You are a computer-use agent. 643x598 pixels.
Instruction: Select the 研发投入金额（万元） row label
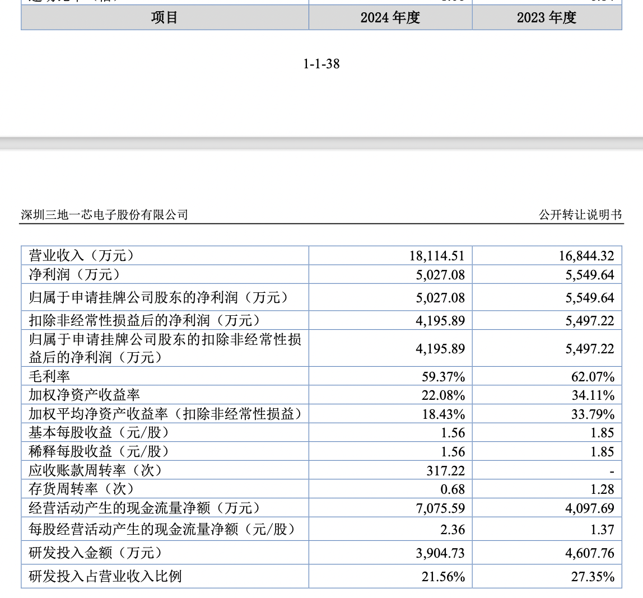[x=95, y=553]
